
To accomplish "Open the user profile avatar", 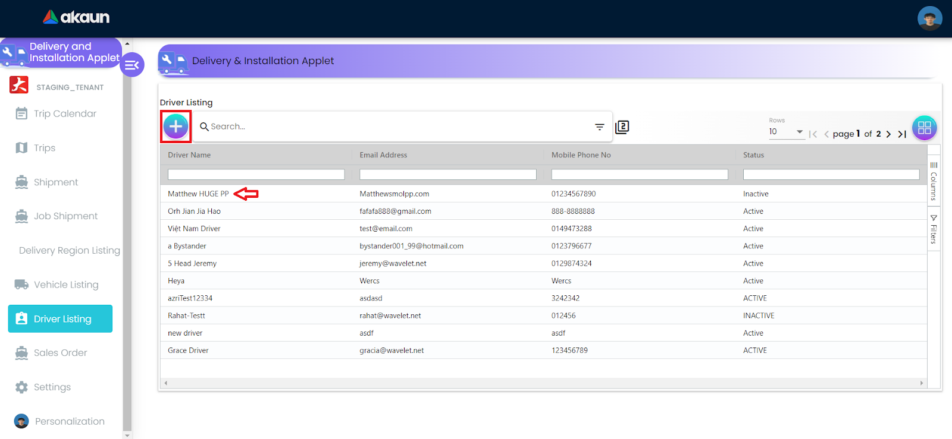I will click(929, 18).
